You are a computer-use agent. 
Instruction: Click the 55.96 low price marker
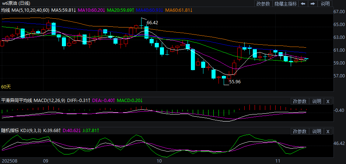click(235, 82)
